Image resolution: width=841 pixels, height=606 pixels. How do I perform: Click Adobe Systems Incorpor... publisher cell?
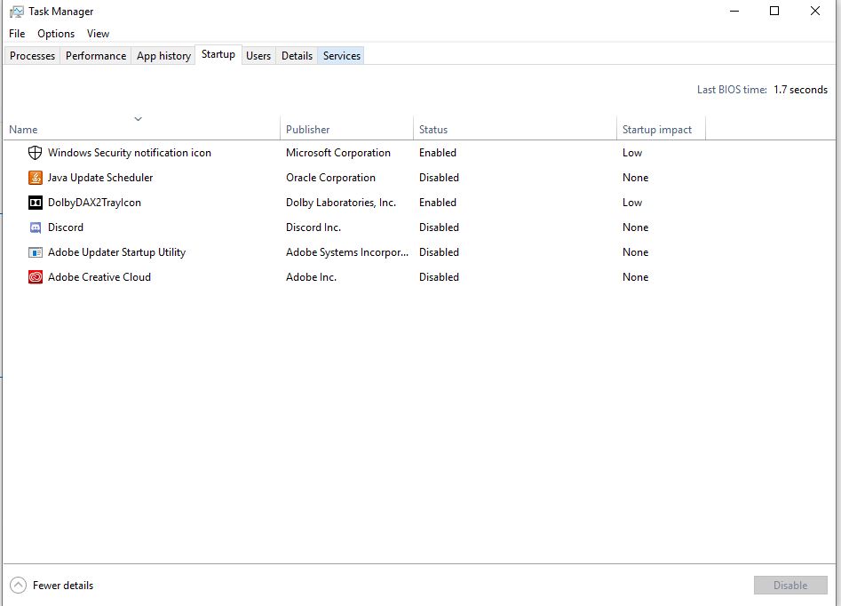point(347,252)
